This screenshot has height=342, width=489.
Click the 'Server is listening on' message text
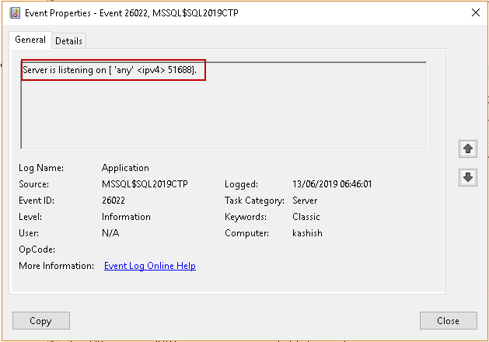coord(110,70)
